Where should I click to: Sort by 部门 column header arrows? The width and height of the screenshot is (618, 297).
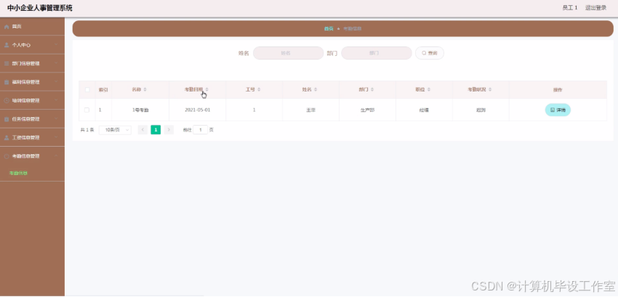click(372, 90)
